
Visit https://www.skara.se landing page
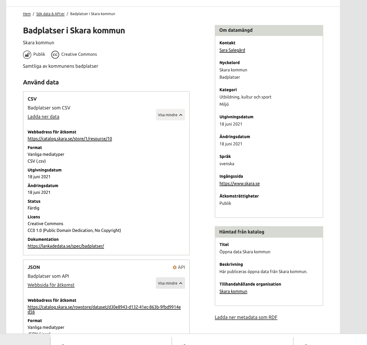239,184
